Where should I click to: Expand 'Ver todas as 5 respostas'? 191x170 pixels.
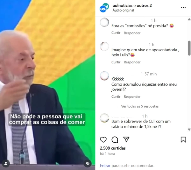click(140, 106)
